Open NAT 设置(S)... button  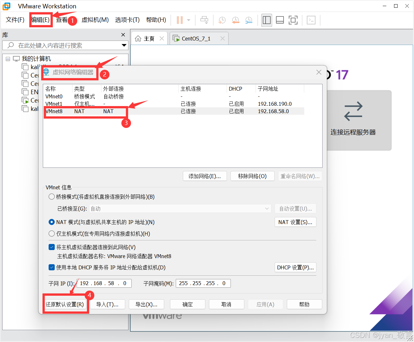[295, 222]
